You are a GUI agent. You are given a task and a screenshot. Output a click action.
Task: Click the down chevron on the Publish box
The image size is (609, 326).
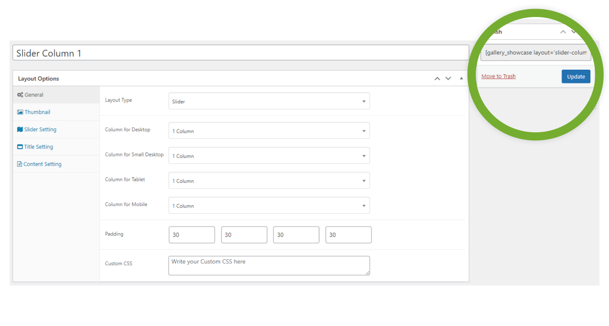click(573, 31)
